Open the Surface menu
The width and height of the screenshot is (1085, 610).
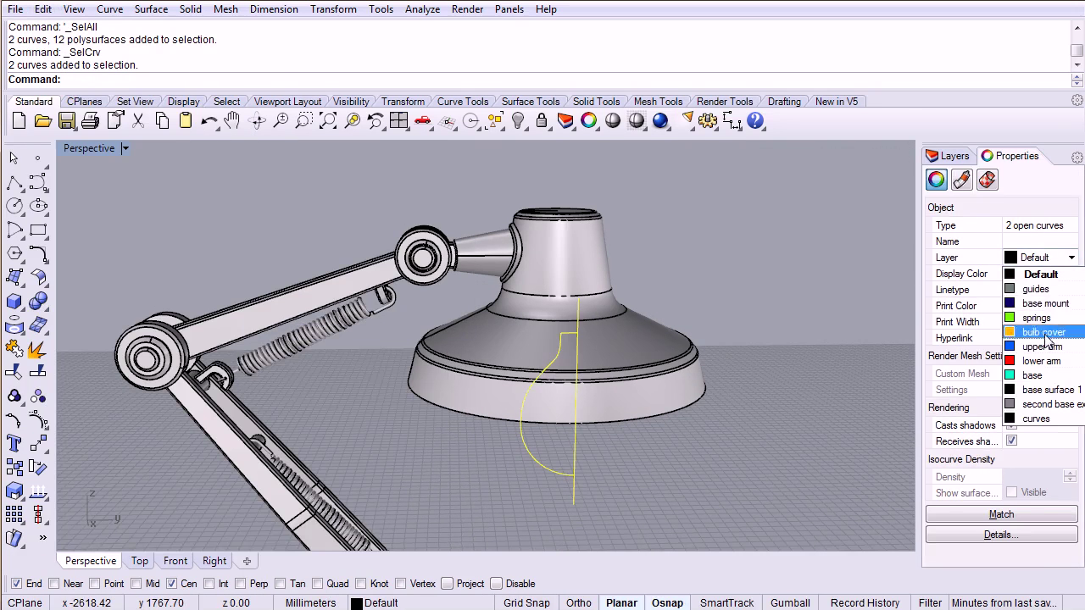pyautogui.click(x=151, y=9)
